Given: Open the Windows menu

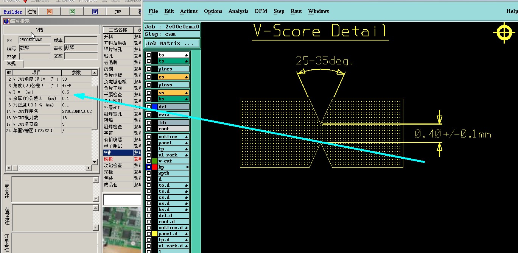Looking at the screenshot, I should 319,11.
